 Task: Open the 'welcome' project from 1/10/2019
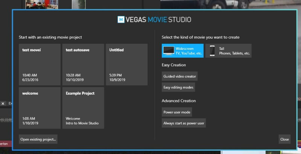click(x=40, y=108)
